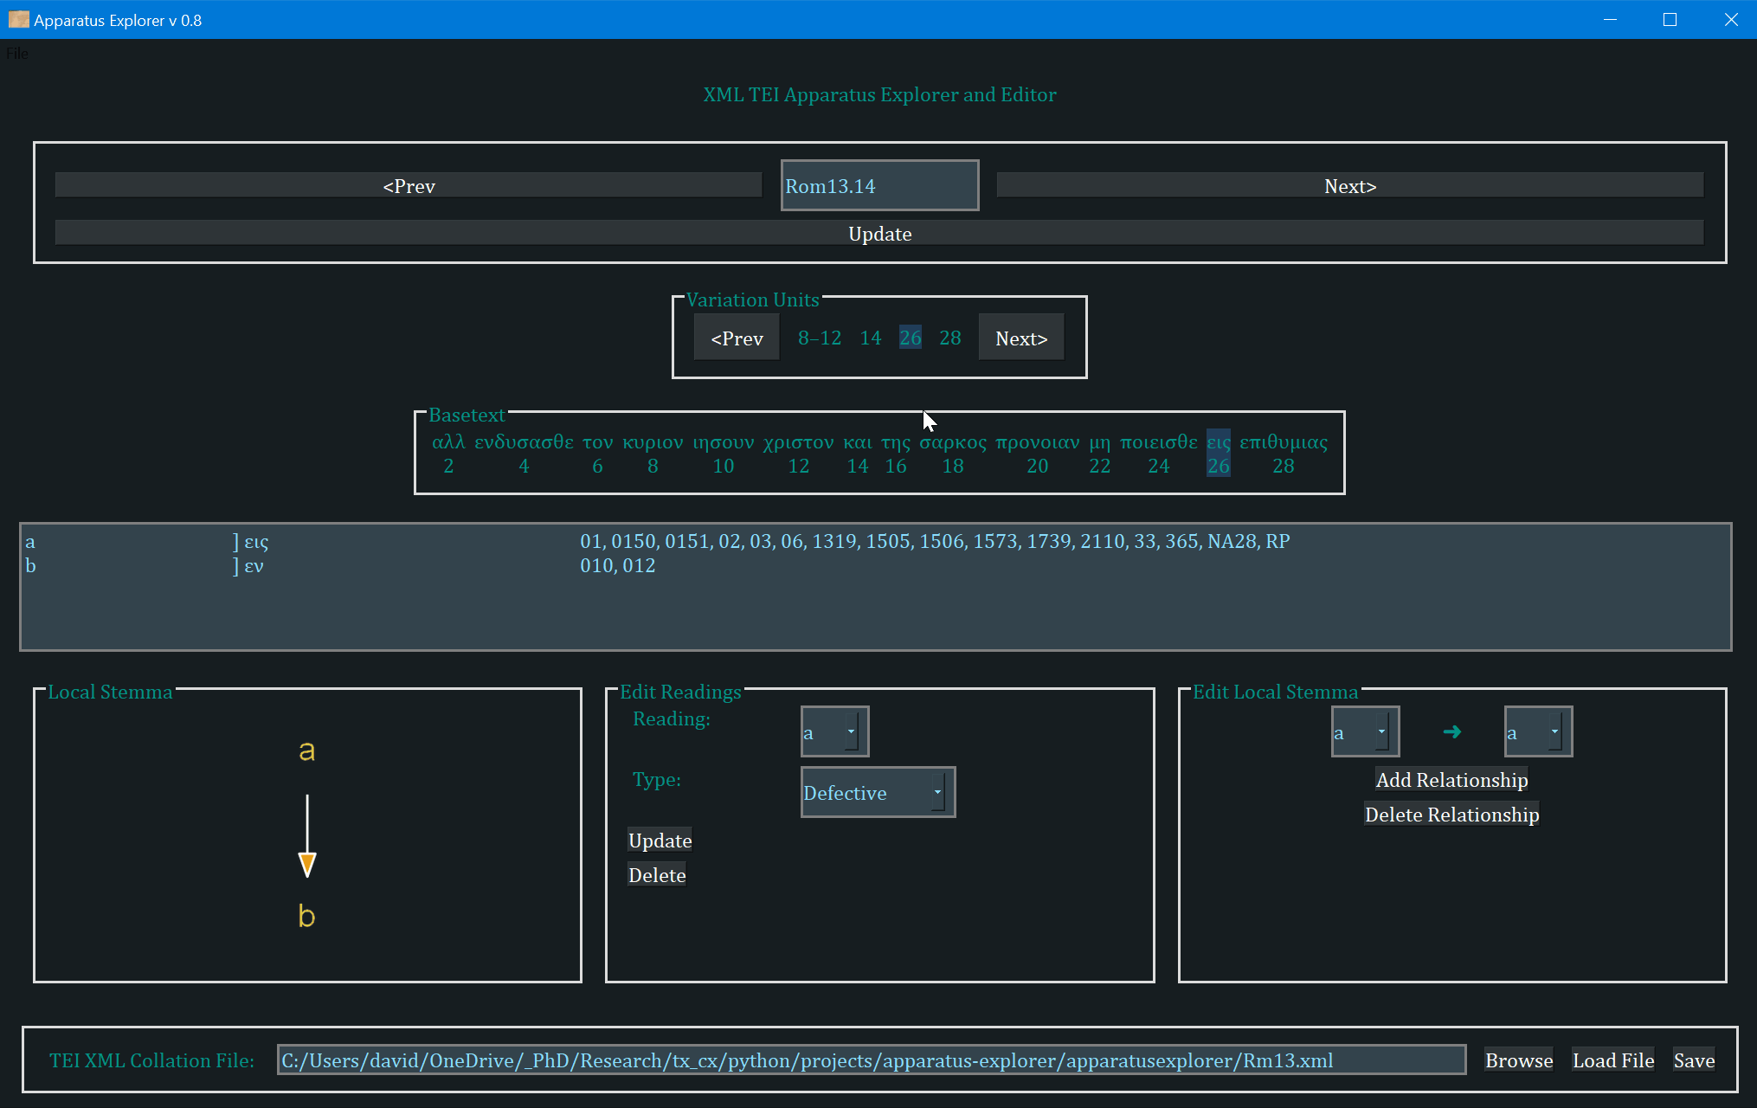The height and width of the screenshot is (1108, 1757).
Task: Select variation unit 8–12
Action: (819, 338)
